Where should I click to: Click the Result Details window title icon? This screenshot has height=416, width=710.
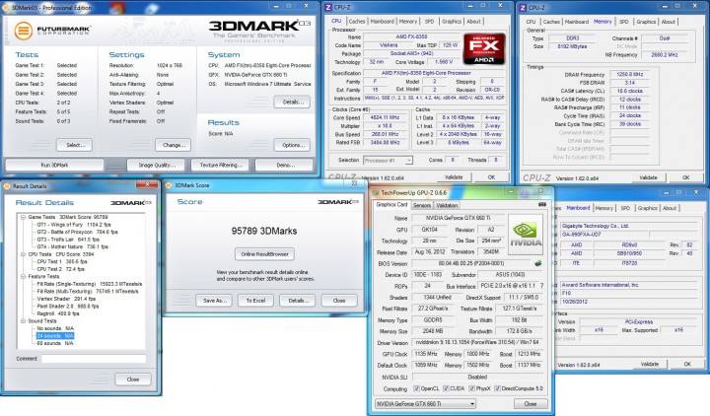tap(7, 186)
